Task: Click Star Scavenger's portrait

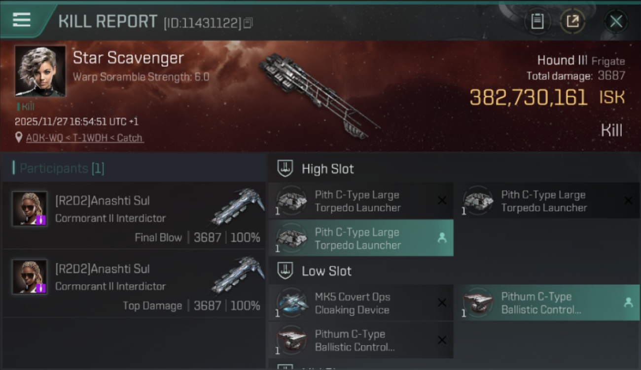Action: (40, 71)
